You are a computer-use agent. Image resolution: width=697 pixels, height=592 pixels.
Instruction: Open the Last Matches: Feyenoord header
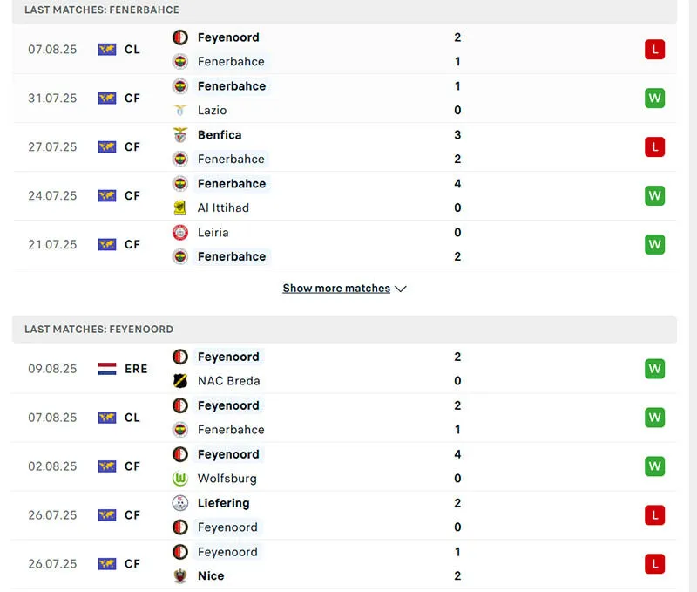[98, 330]
